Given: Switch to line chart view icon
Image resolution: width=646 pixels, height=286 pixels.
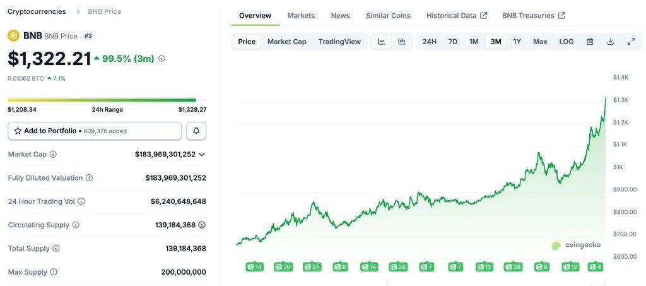Looking at the screenshot, I should (x=382, y=42).
